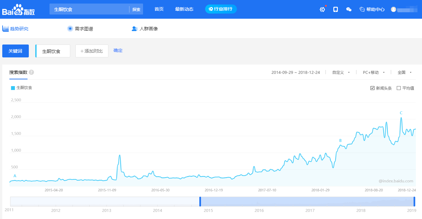Open the WeChat icon in header
The width and height of the screenshot is (422, 219).
coord(349,9)
